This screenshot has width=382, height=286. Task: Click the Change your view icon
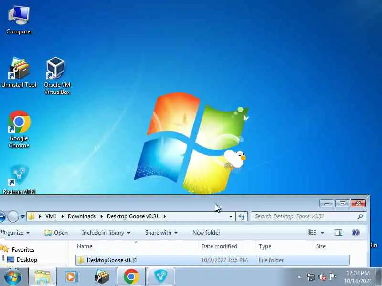pyautogui.click(x=312, y=233)
